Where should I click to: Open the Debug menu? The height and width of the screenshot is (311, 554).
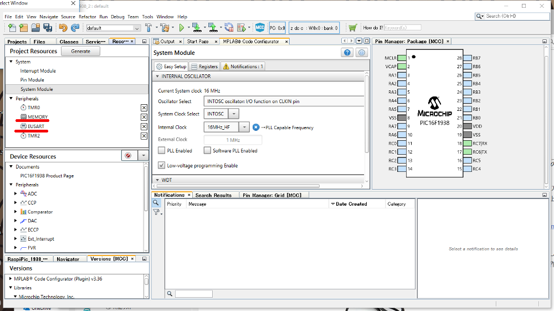pyautogui.click(x=117, y=17)
